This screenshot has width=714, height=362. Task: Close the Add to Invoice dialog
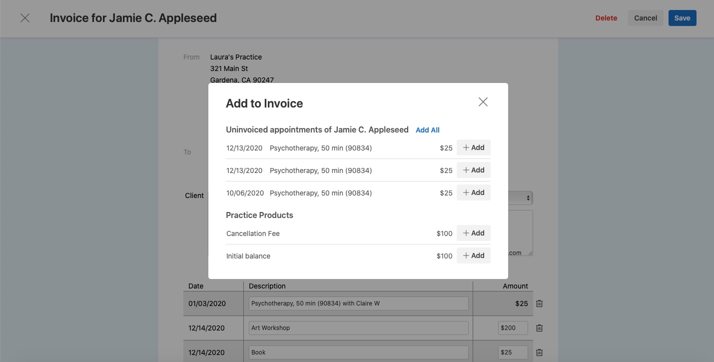pos(483,101)
